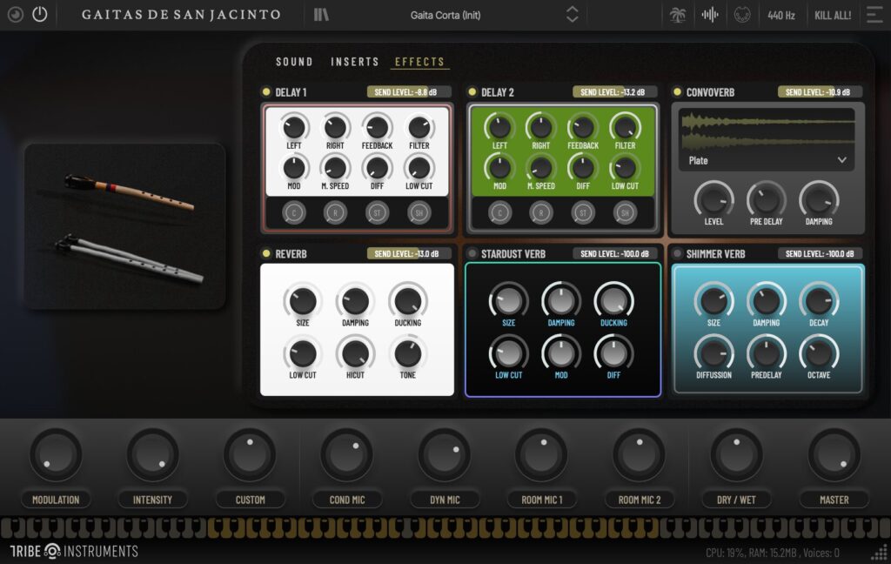Click the Delay 1 Feedback knob
891x564 pixels.
(x=378, y=127)
